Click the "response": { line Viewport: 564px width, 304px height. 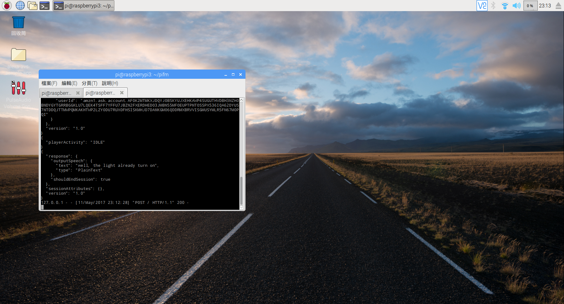coord(62,156)
